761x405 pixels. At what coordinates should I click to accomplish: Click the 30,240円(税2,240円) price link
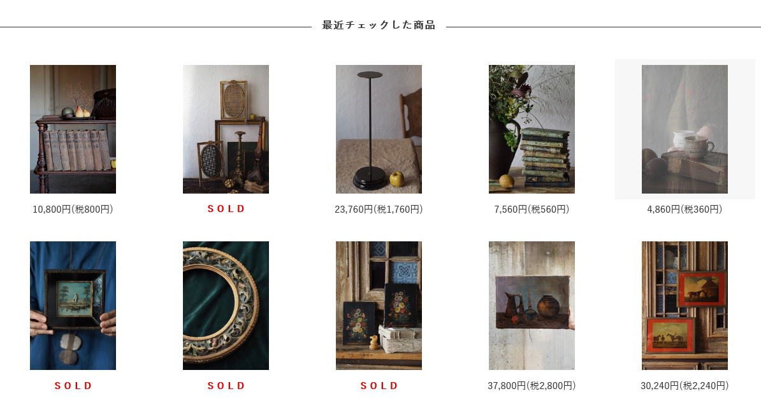coord(685,386)
